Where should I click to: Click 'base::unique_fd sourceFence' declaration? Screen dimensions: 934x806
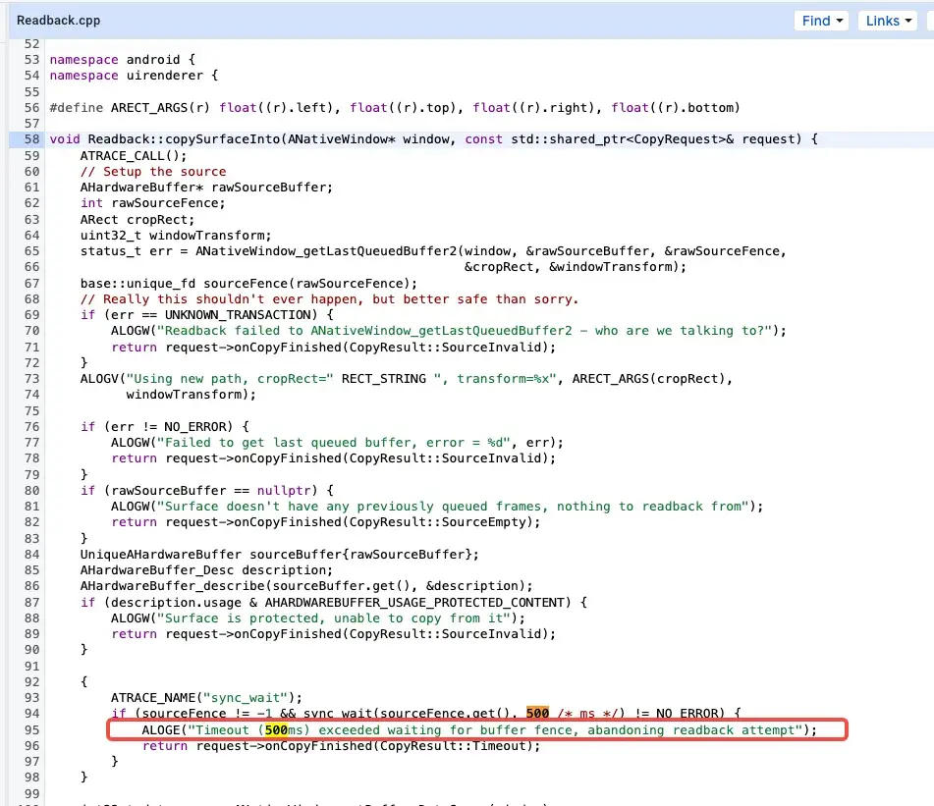(x=248, y=284)
